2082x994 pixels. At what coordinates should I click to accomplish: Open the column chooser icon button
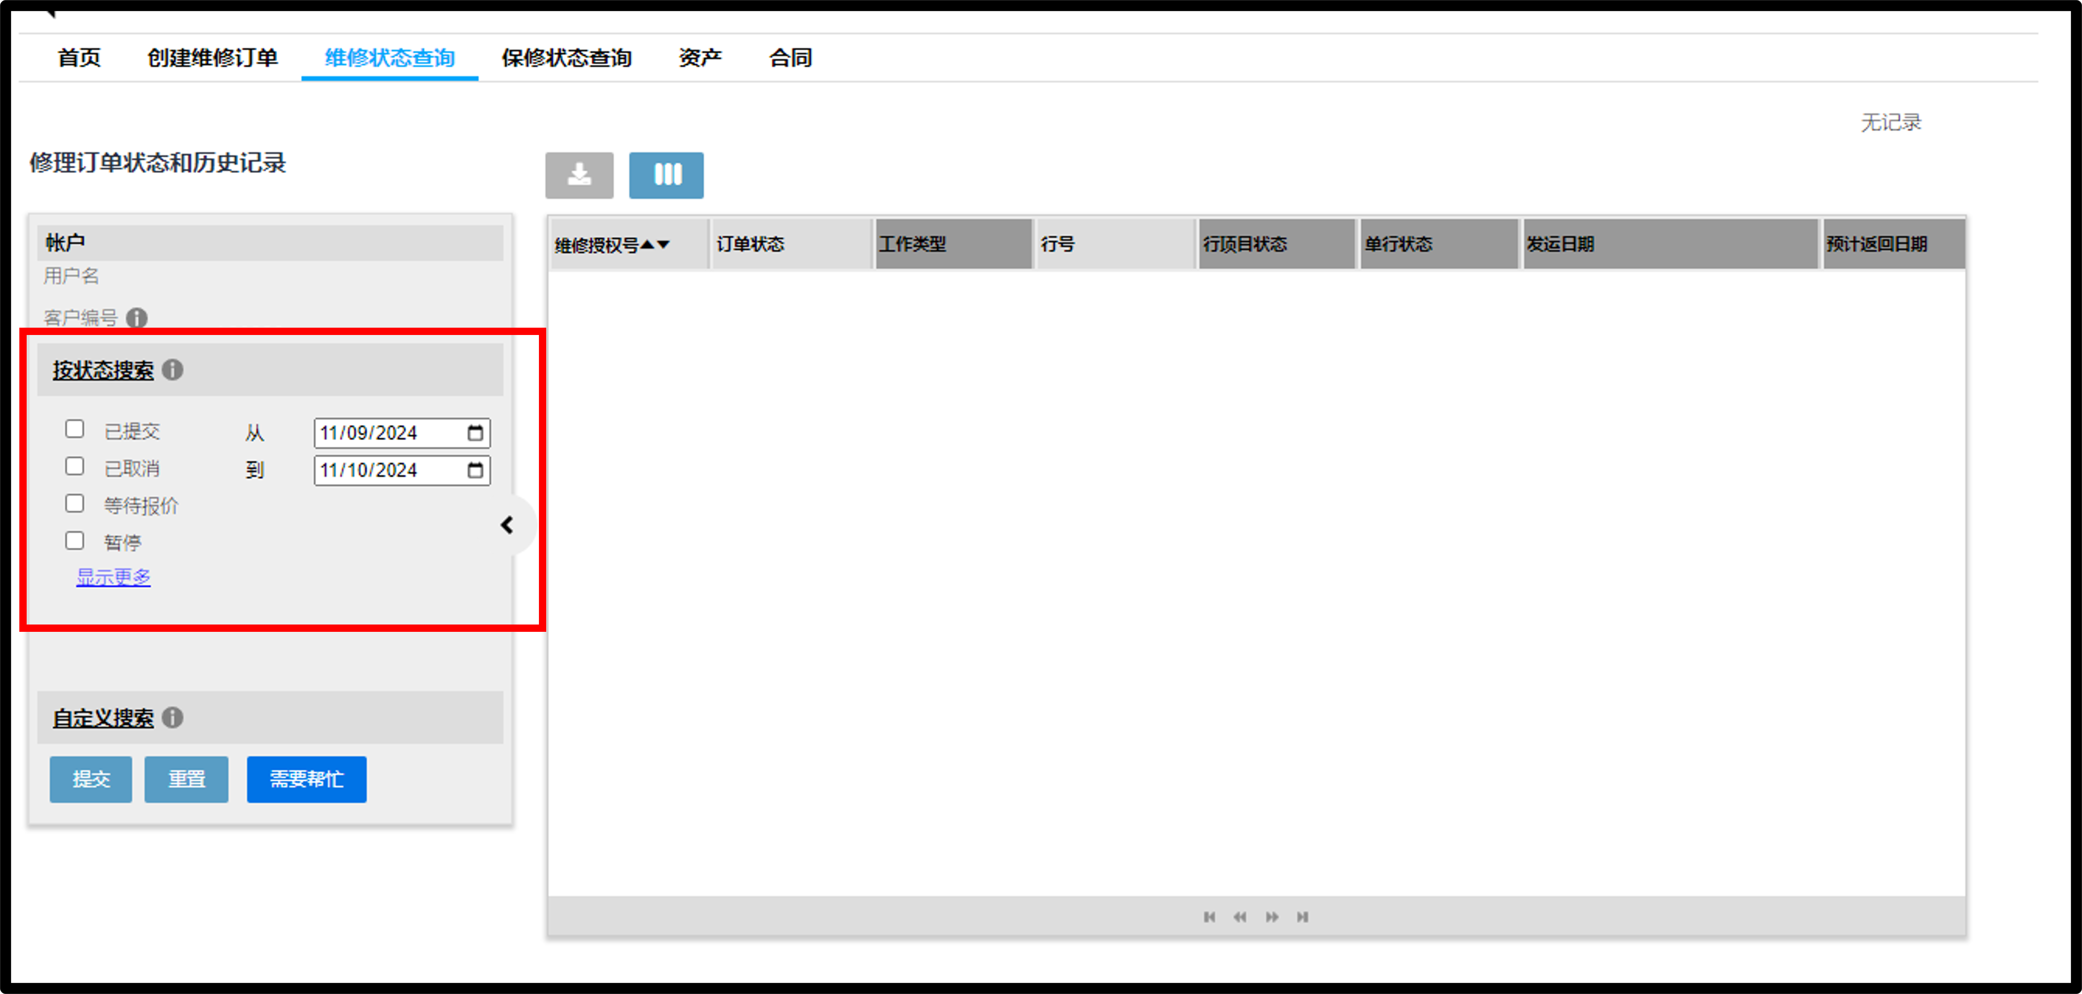(666, 176)
